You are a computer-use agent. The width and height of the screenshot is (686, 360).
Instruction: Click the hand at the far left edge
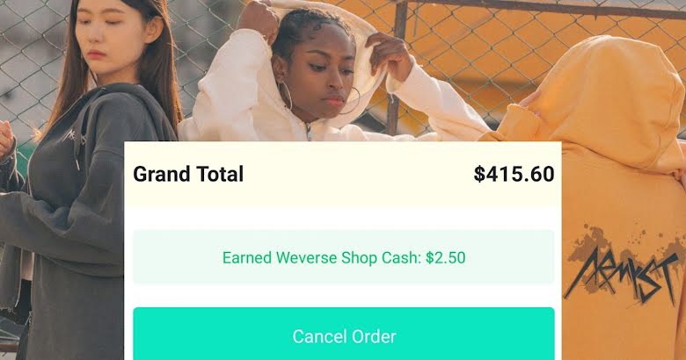point(6,140)
